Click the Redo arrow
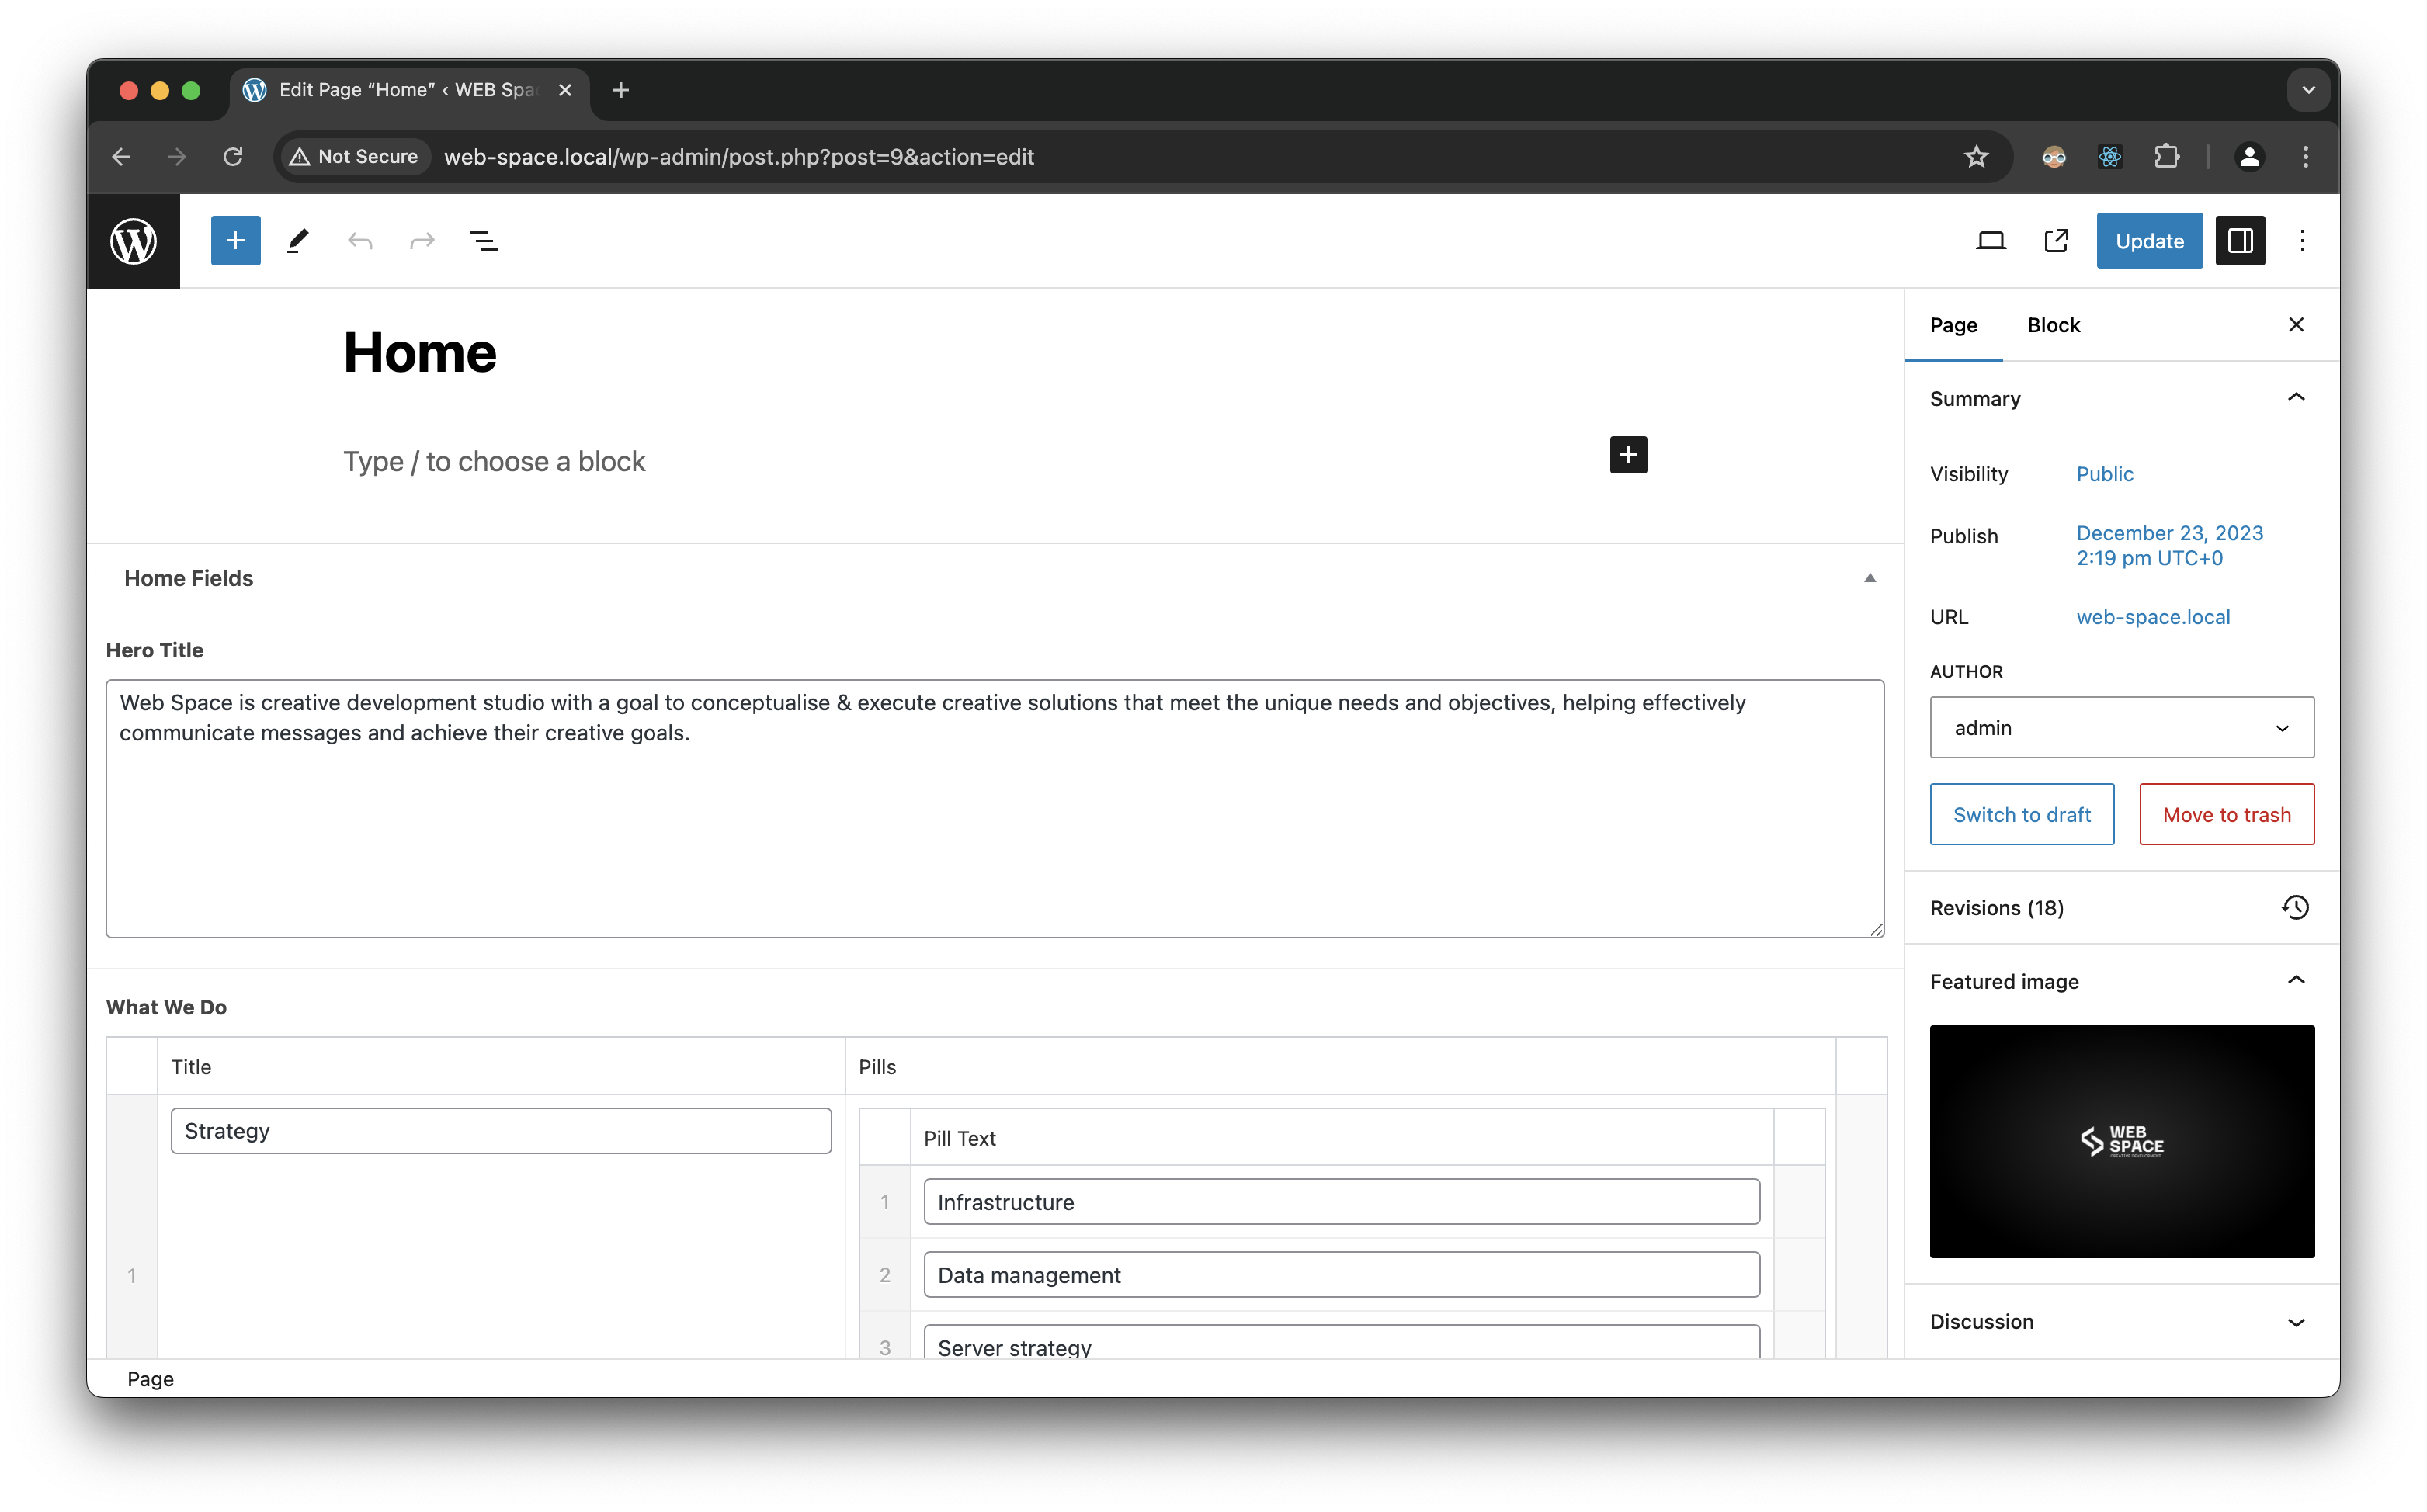The width and height of the screenshot is (2427, 1512). [421, 240]
